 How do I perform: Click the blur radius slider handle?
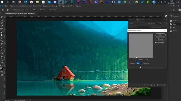[x=140, y=67]
